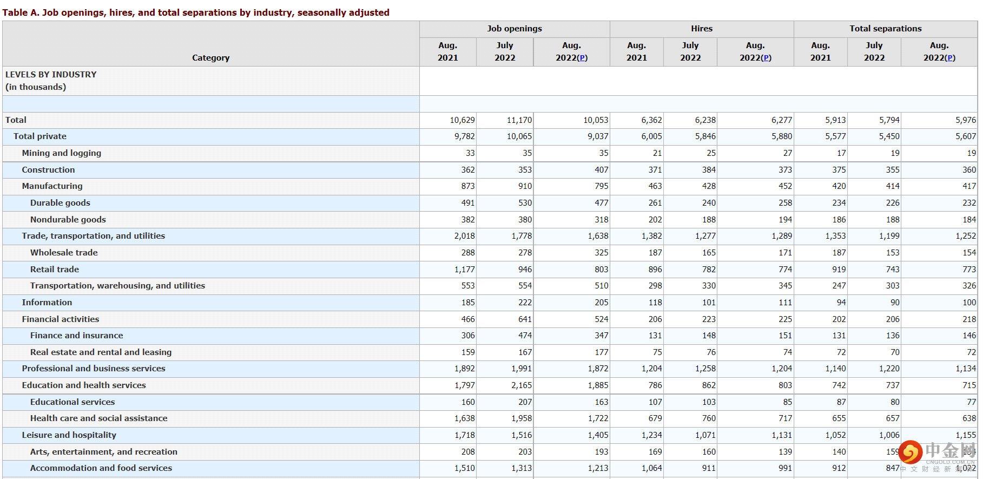Select the 'Educational services' row label

(x=72, y=402)
